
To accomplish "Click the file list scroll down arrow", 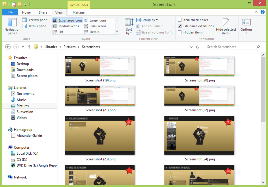I will 263,182.
